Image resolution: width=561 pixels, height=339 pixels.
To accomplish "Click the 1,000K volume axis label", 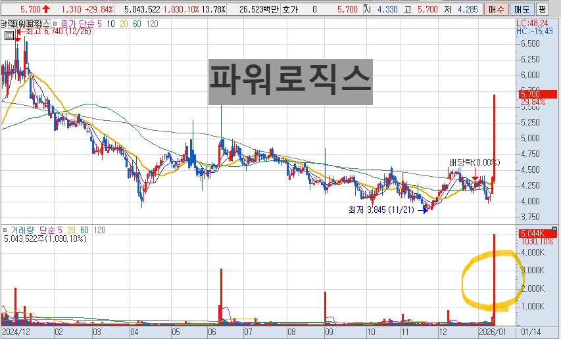I will click(533, 306).
